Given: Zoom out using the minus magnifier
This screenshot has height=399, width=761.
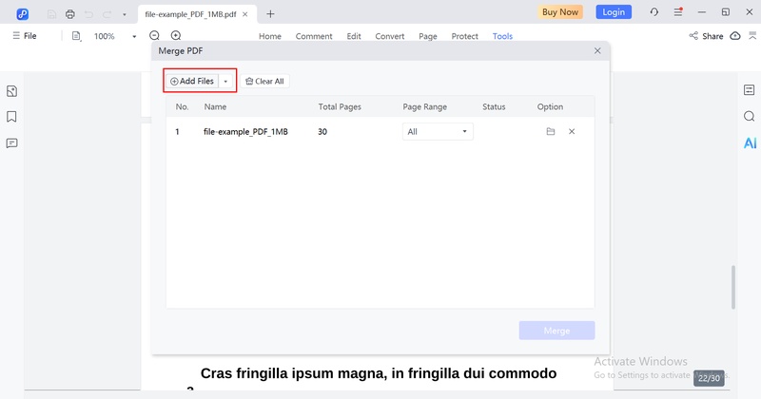Looking at the screenshot, I should pyautogui.click(x=154, y=36).
